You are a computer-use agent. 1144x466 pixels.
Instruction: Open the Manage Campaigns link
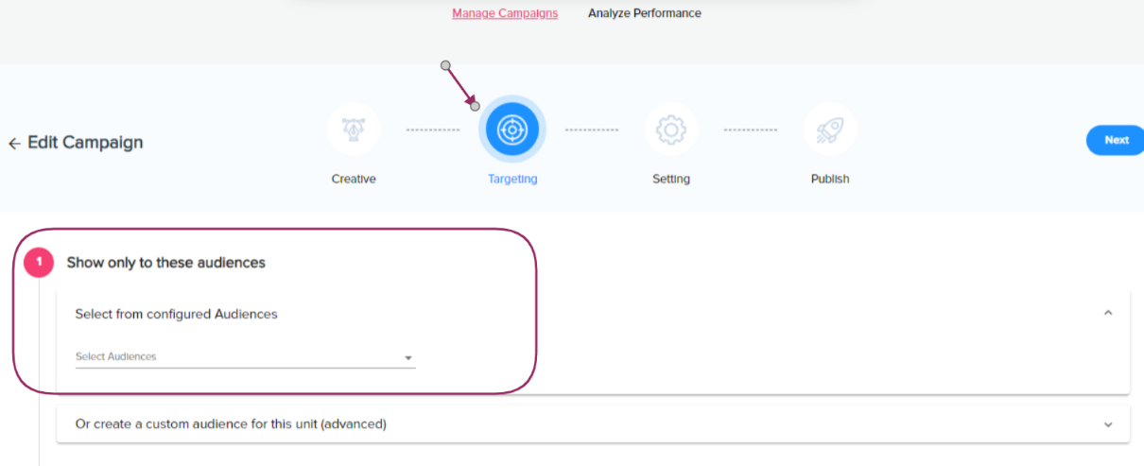point(505,13)
